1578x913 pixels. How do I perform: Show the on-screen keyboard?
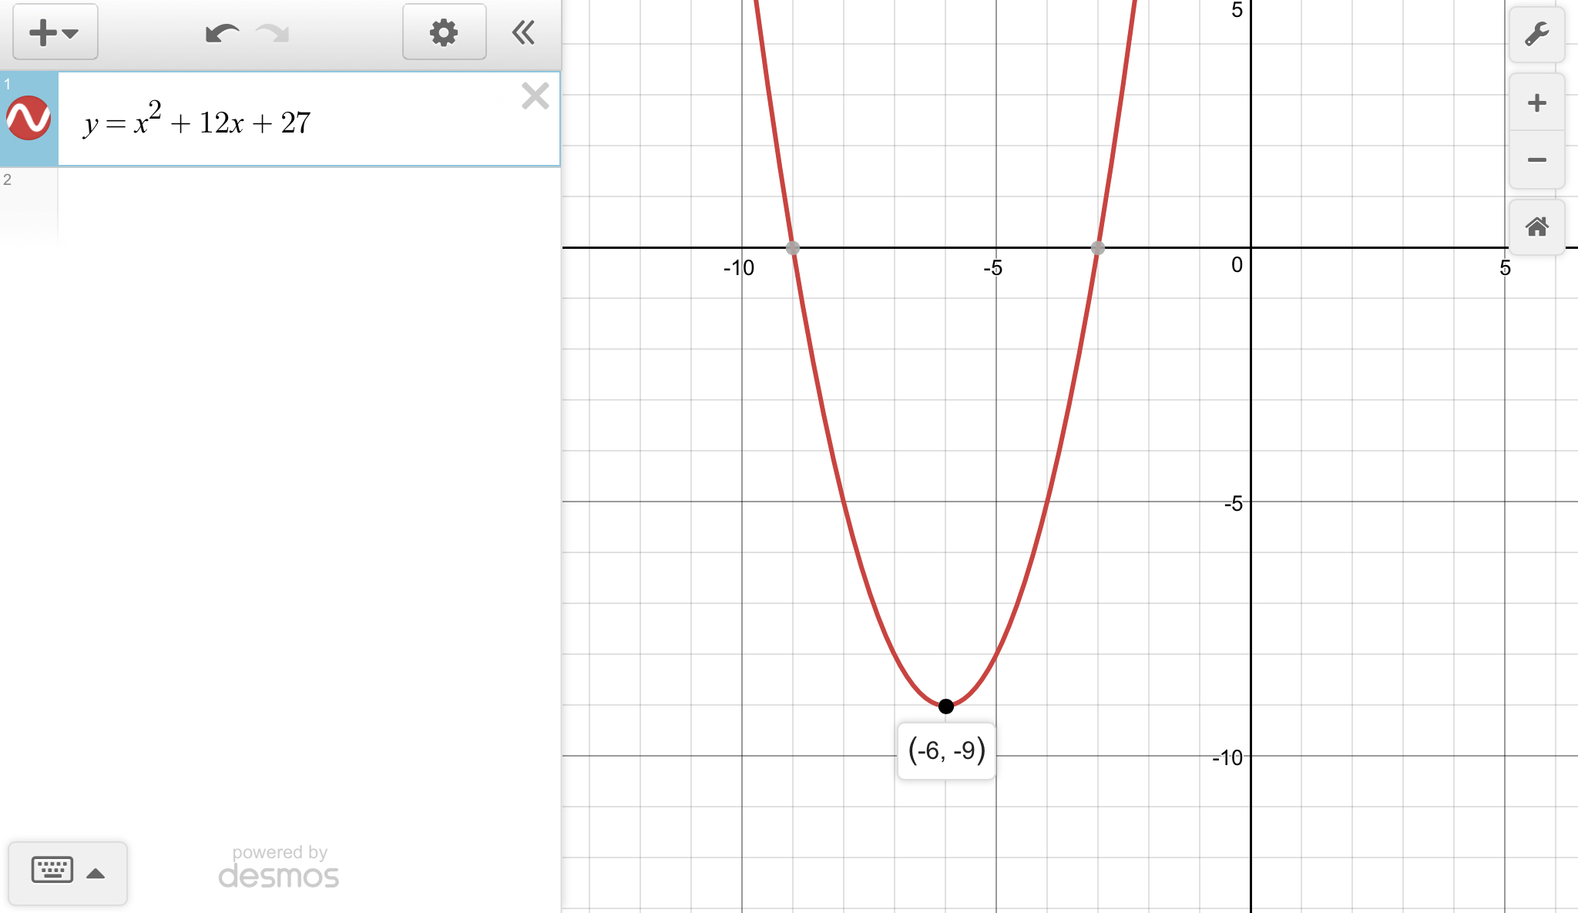[52, 871]
